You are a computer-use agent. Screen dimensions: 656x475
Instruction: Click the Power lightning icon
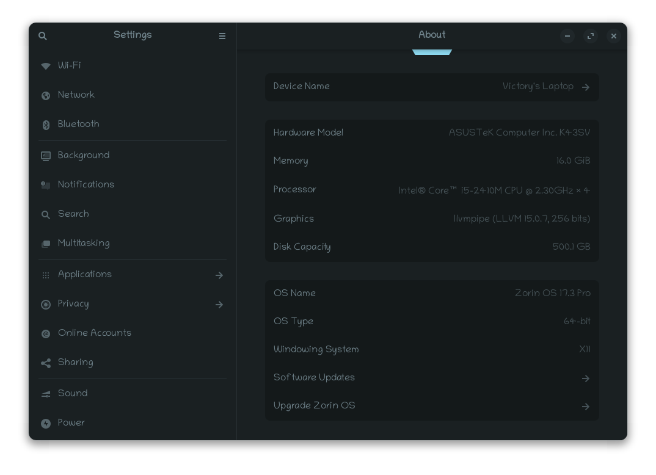pyautogui.click(x=46, y=424)
